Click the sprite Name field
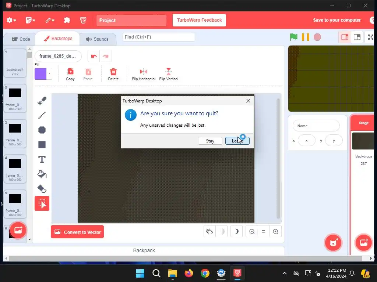Screen dimensions: 377x282 (x=316, y=126)
